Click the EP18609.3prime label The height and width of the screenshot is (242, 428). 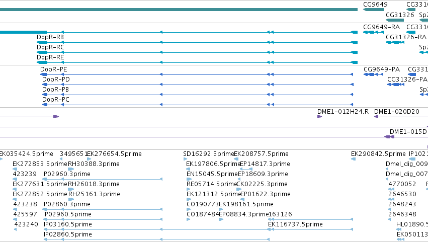[x=263, y=174]
